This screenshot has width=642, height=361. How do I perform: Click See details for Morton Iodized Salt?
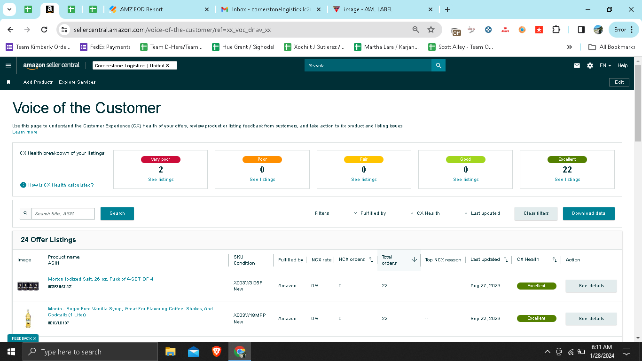(591, 286)
